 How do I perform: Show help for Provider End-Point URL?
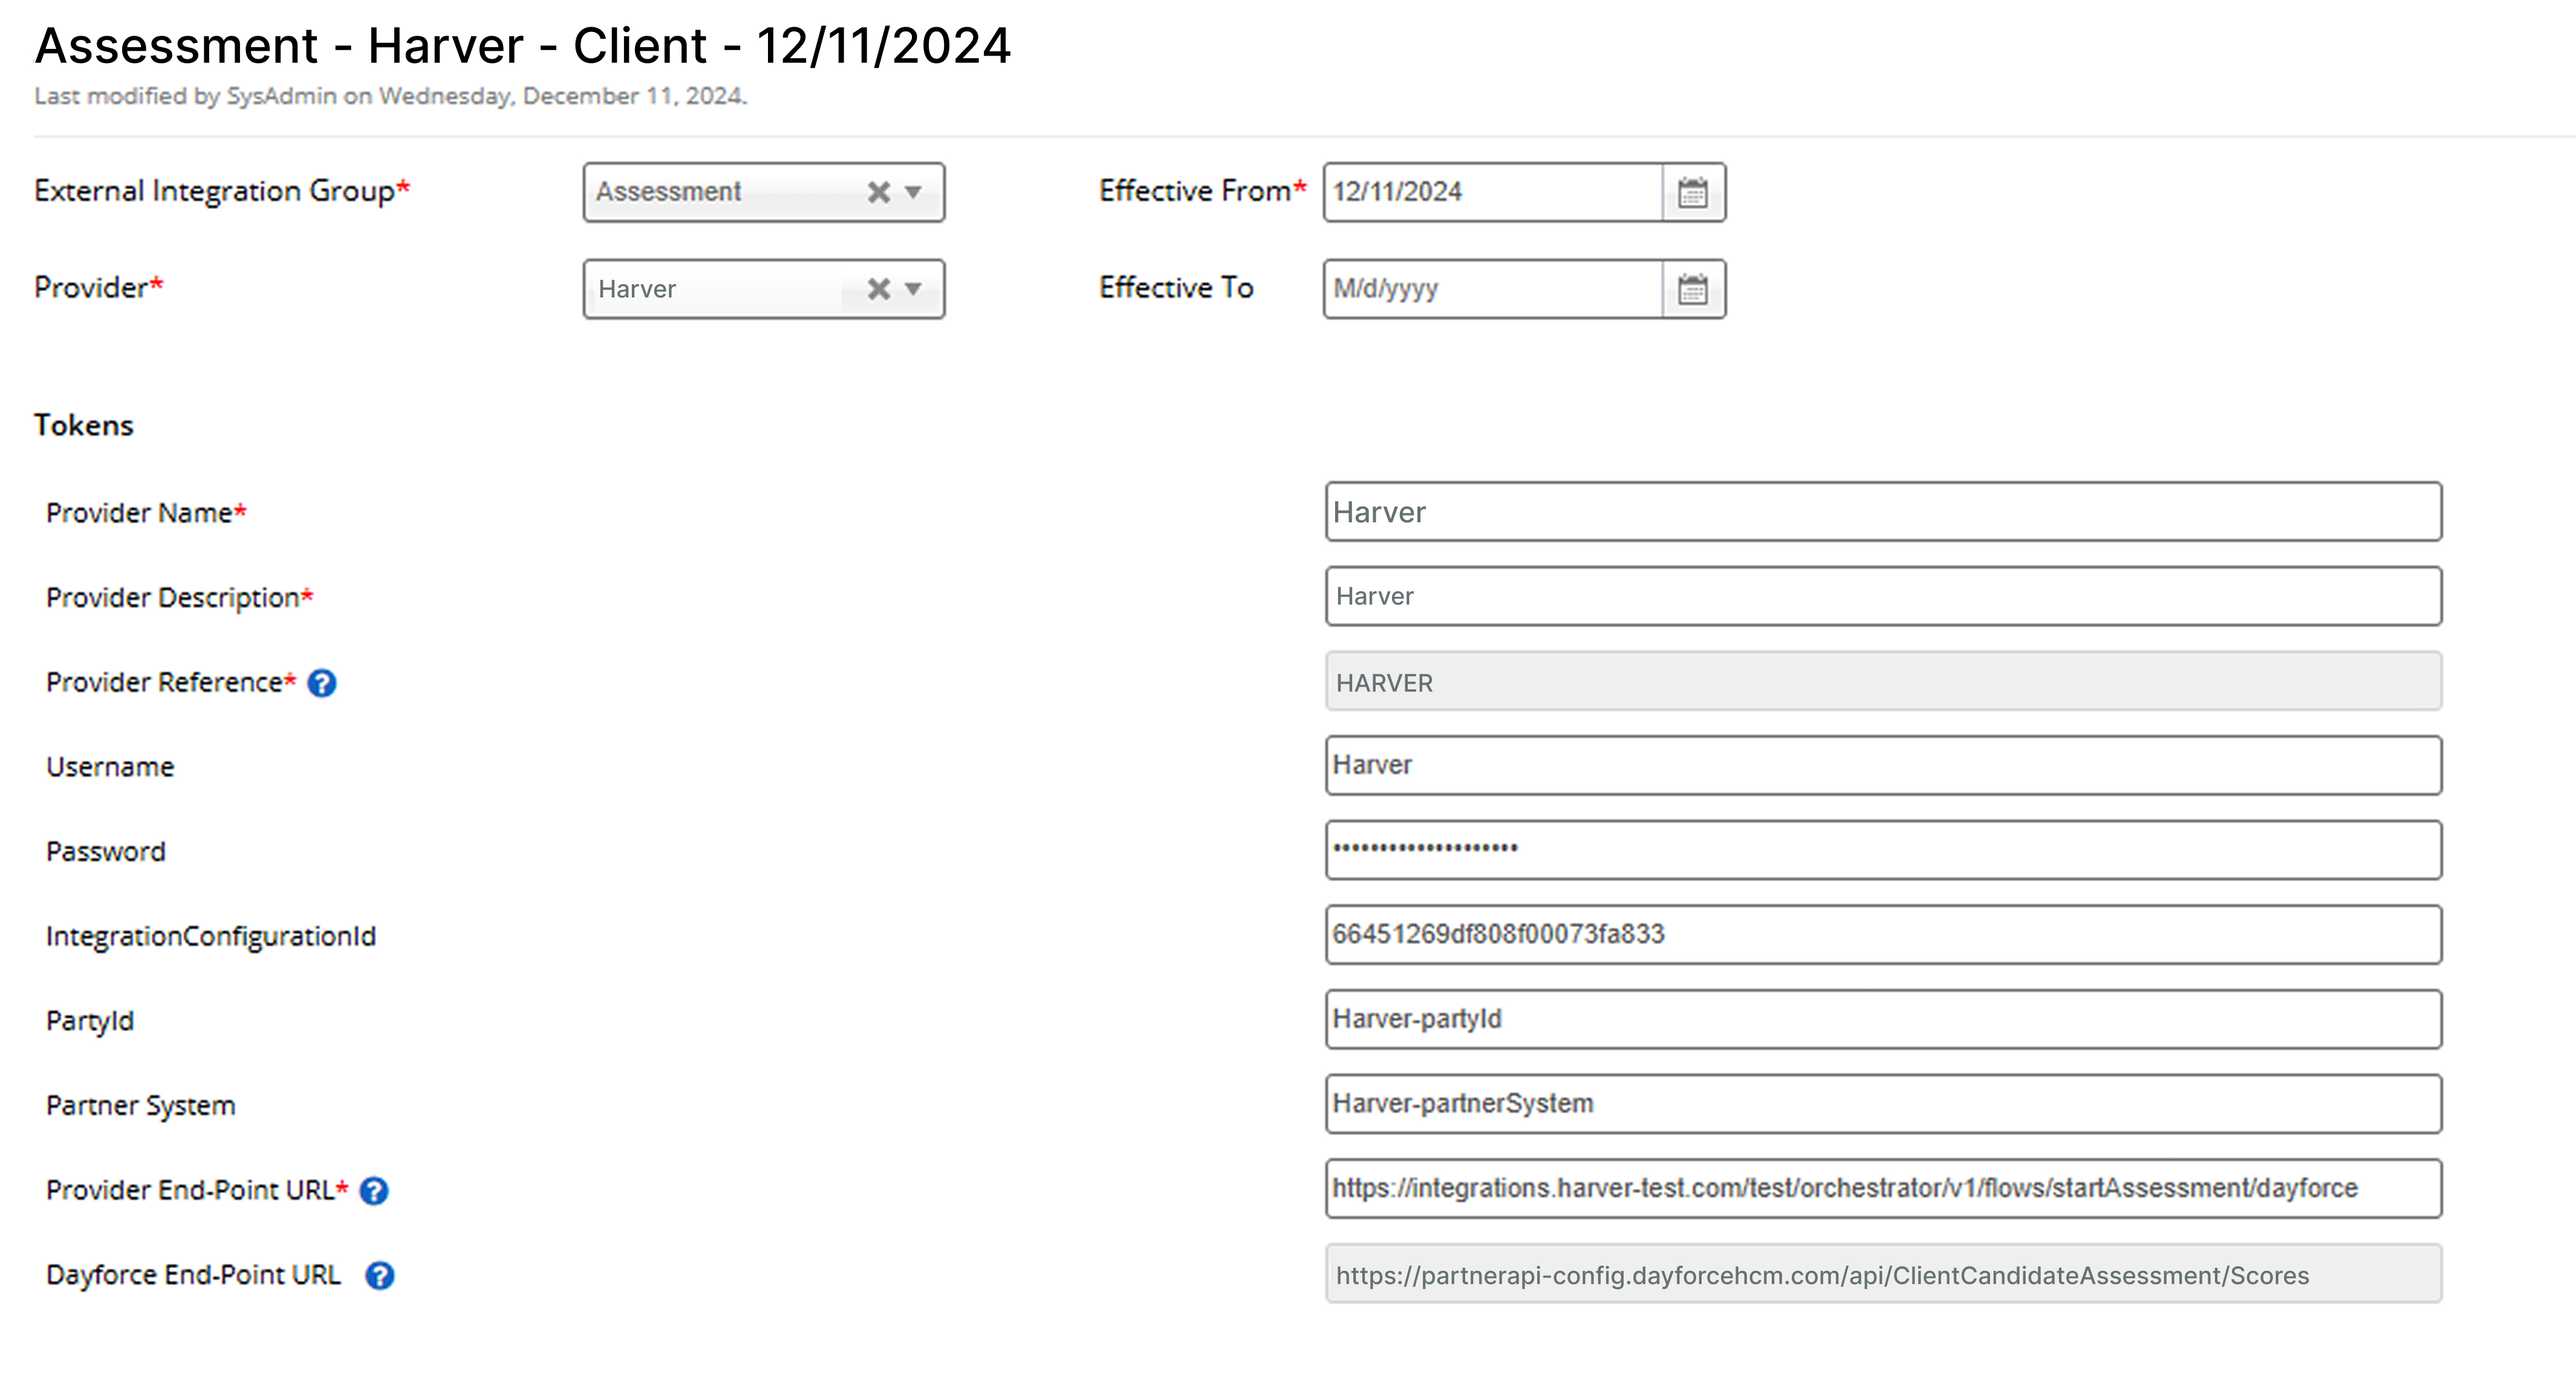point(374,1191)
